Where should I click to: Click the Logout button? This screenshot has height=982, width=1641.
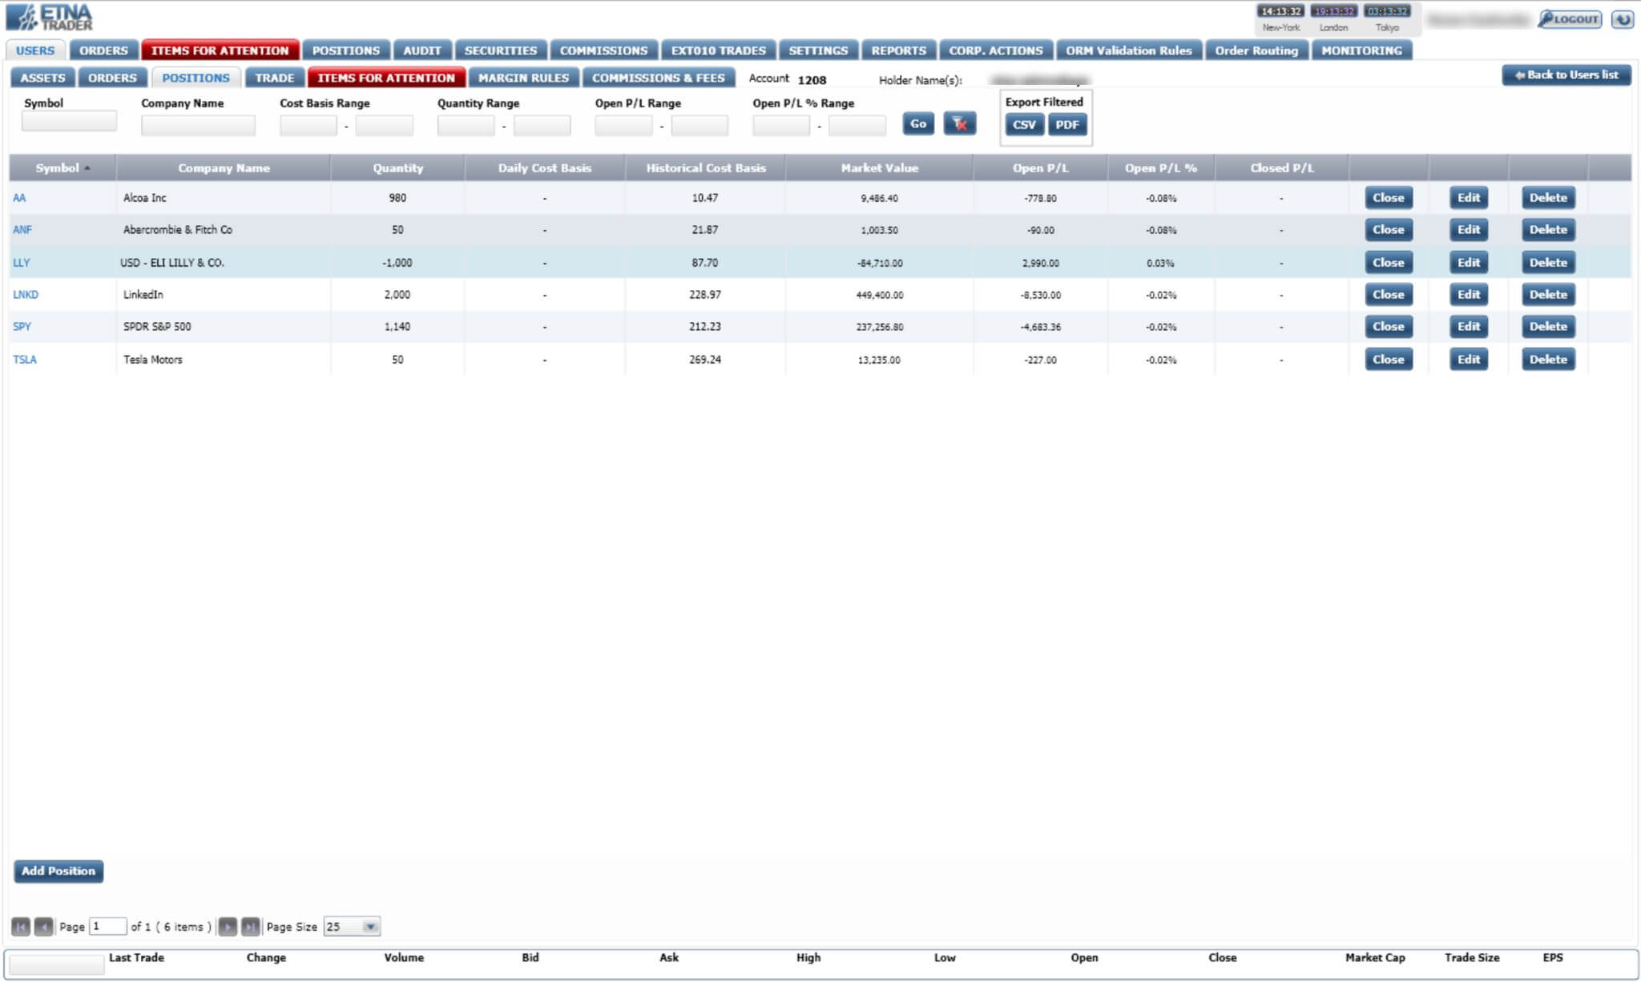click(x=1570, y=19)
